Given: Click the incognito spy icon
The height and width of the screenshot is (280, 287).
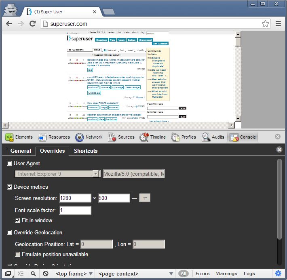Looking at the screenshot, I should pos(11,10).
